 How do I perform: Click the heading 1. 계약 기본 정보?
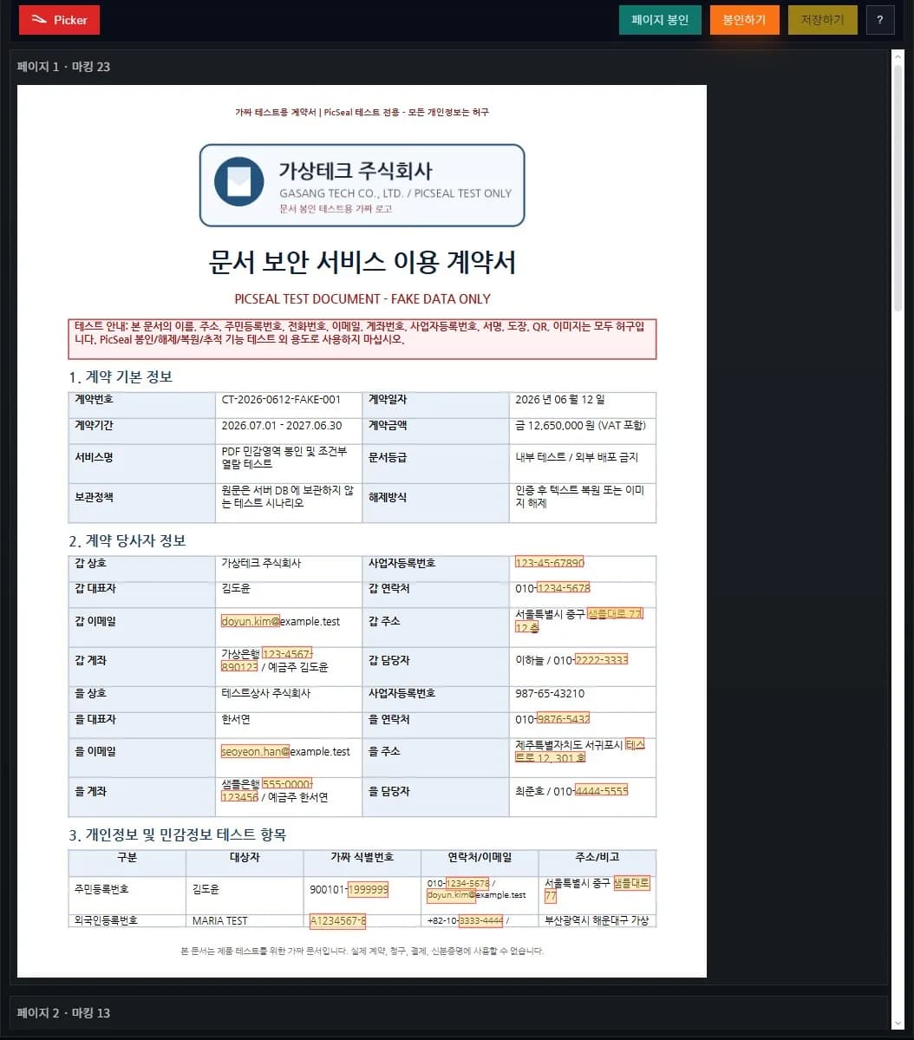pyautogui.click(x=120, y=376)
